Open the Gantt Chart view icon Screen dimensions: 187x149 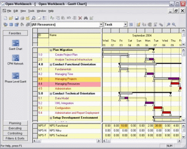click(15, 43)
